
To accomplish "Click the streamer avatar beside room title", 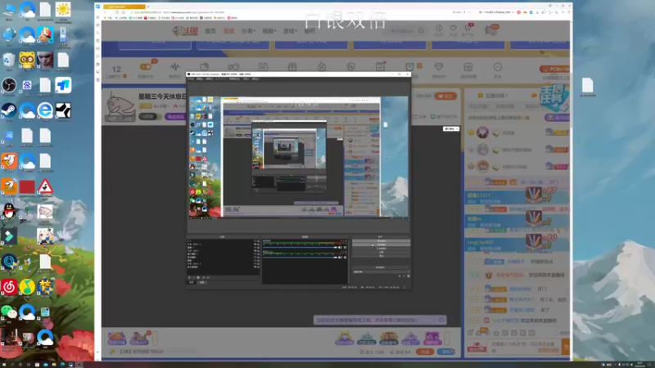I will point(120,106).
